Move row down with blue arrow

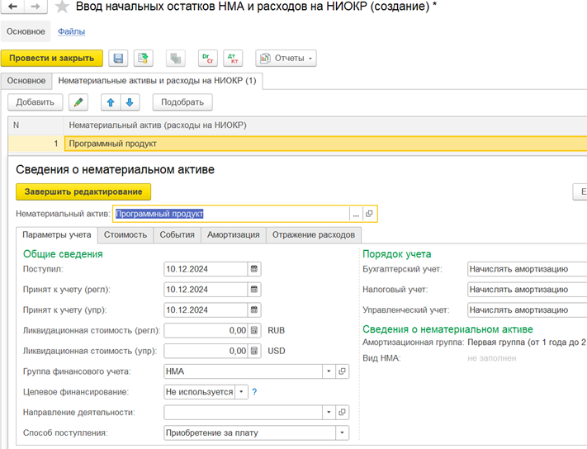tap(130, 102)
